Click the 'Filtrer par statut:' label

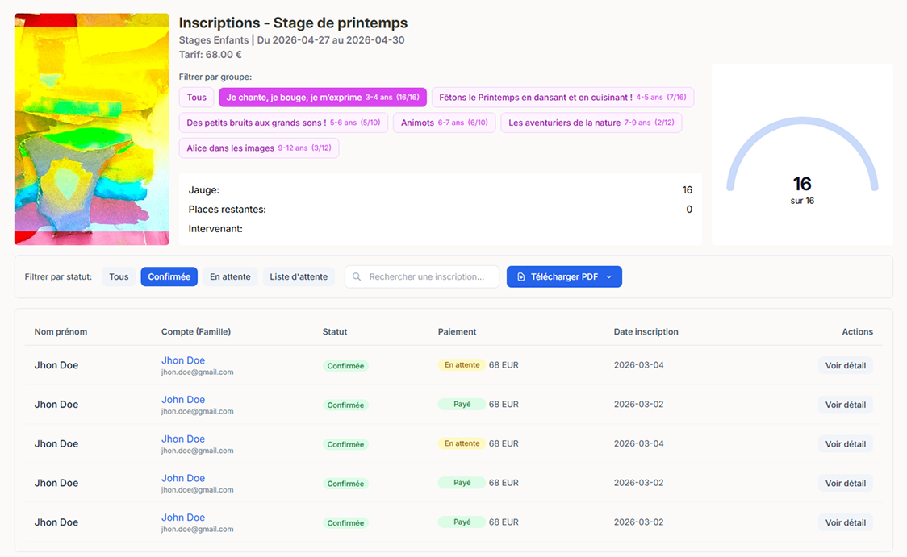[x=58, y=276]
